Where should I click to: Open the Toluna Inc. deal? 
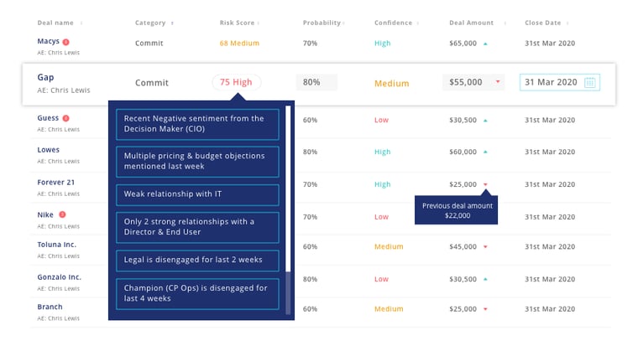(x=56, y=245)
